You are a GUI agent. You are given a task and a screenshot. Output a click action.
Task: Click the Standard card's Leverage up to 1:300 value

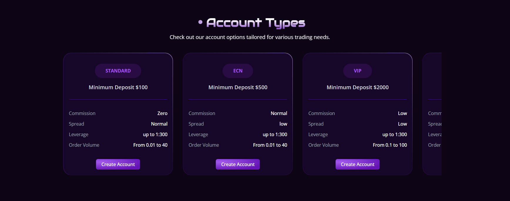point(155,134)
